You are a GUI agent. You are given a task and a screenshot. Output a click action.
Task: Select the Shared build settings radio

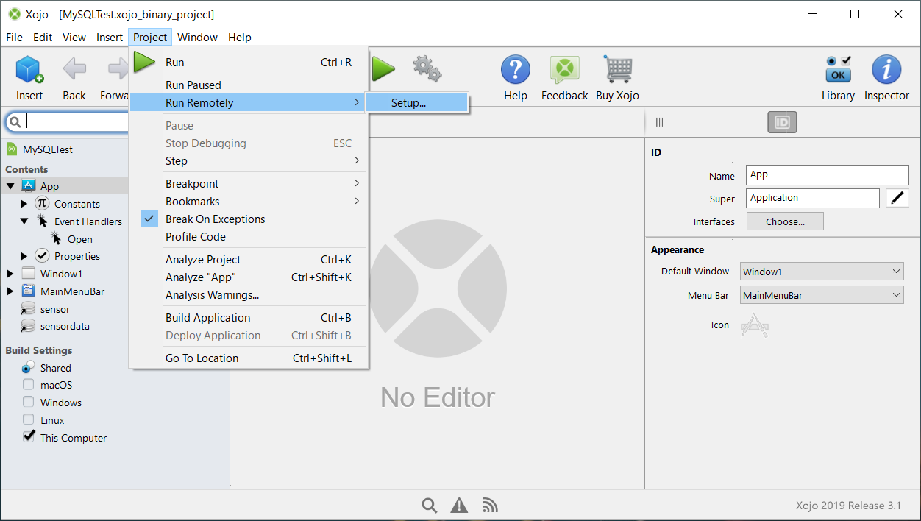click(x=28, y=367)
